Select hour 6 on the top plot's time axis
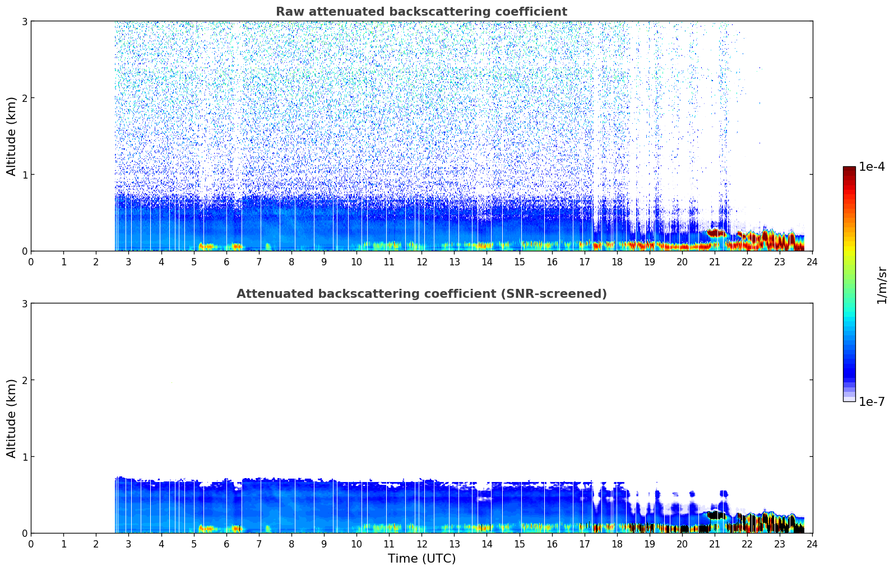Screen dimensions: 894x571 click(x=226, y=262)
